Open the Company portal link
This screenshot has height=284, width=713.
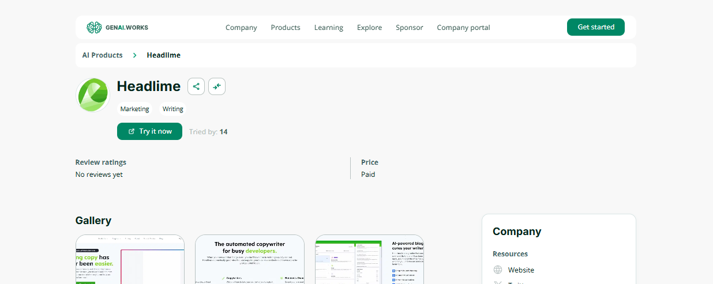[x=463, y=28]
